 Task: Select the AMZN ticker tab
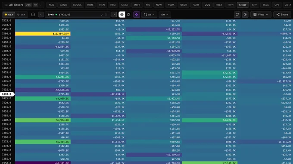(x=63, y=5)
